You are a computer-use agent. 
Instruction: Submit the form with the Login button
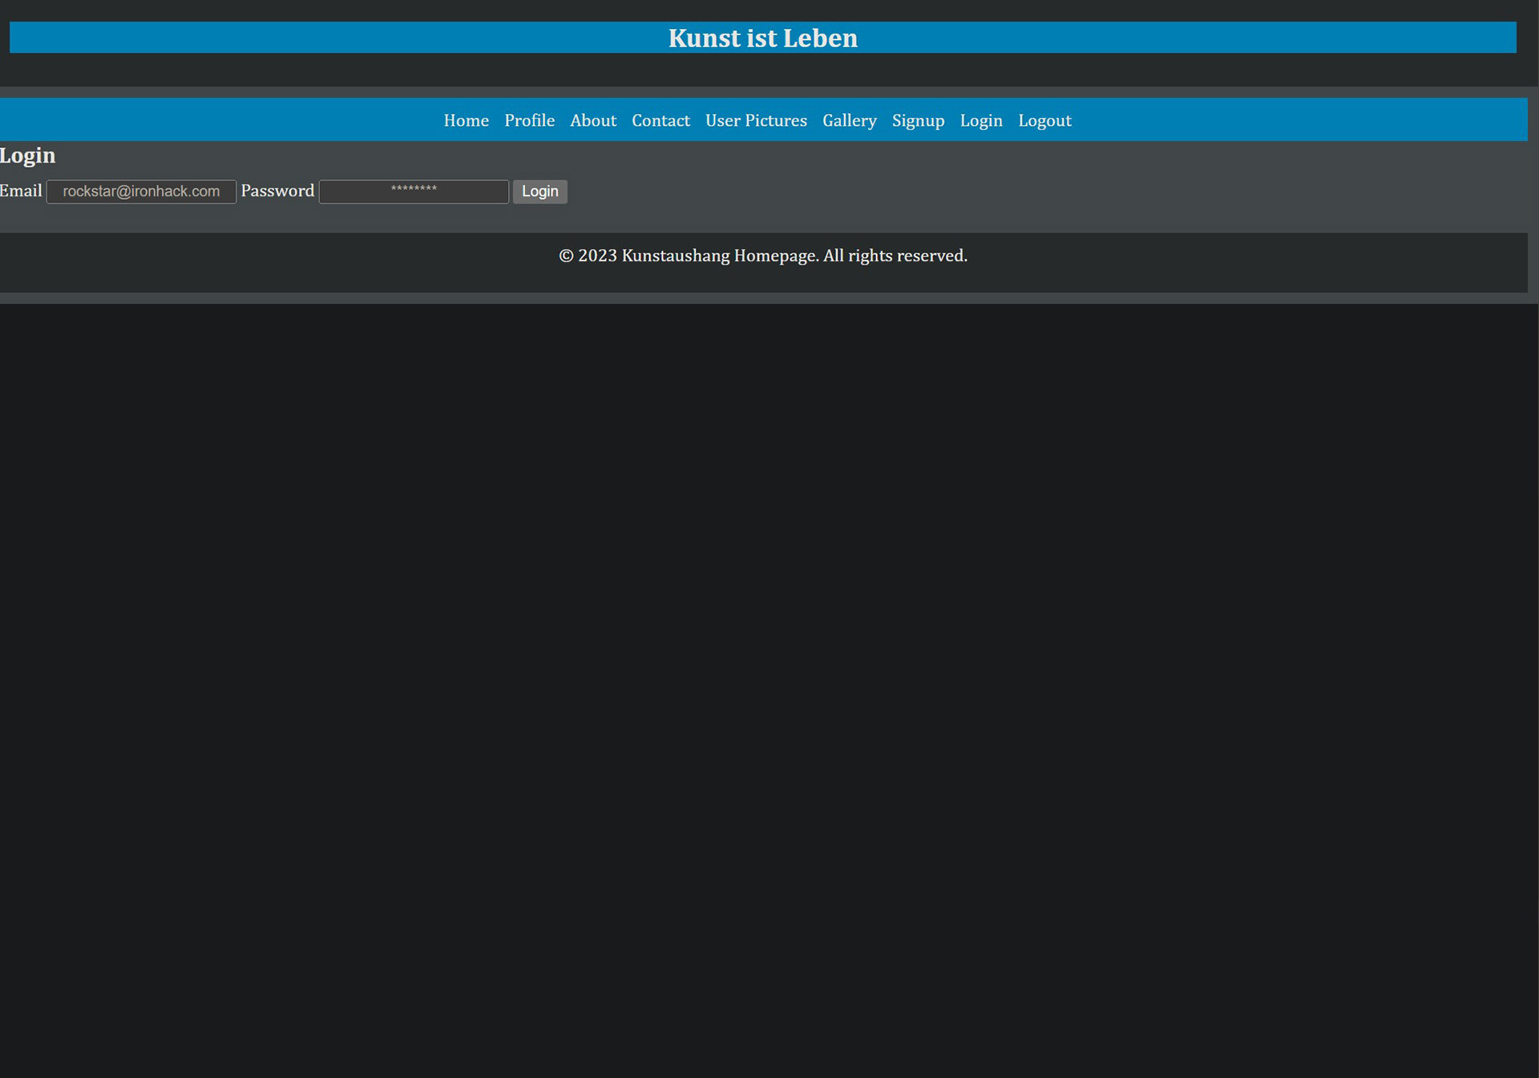pyautogui.click(x=539, y=192)
